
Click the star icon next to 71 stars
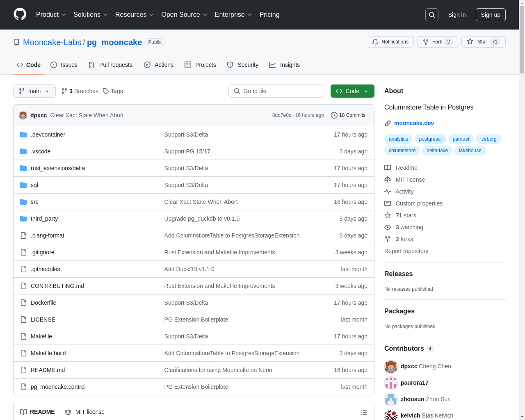pos(388,215)
